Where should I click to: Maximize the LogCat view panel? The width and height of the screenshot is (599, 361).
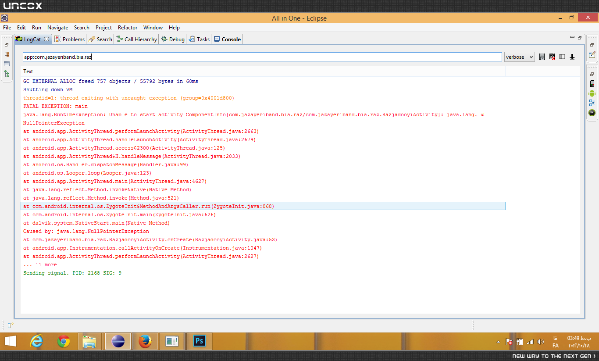click(579, 37)
